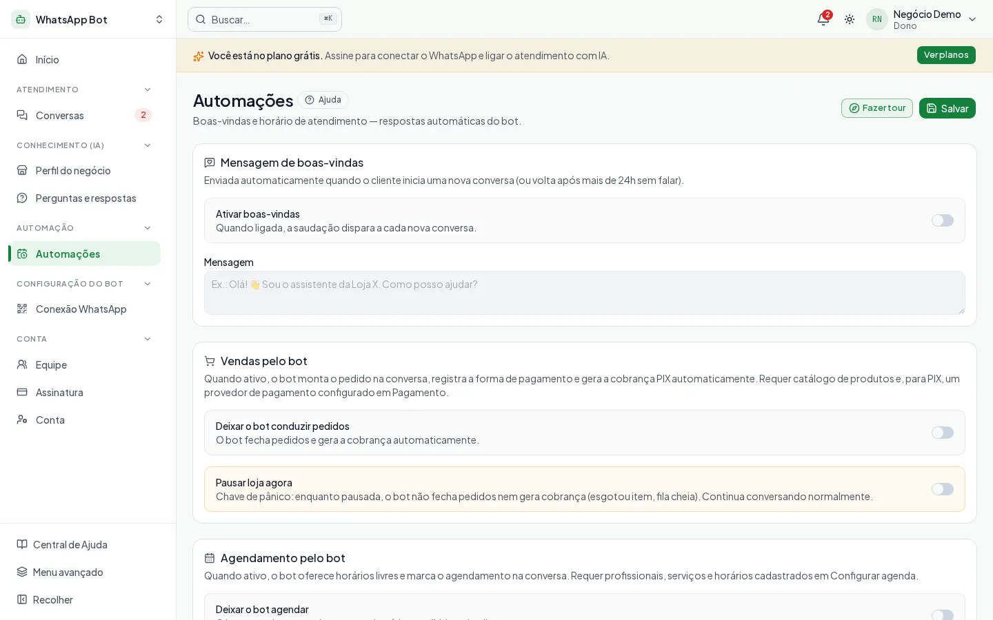
Task: Open Equipe in the sidebar
Action: click(84, 364)
